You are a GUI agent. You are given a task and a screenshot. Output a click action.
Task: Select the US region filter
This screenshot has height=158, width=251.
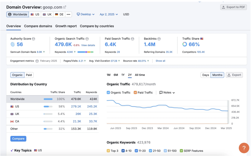click(x=35, y=14)
